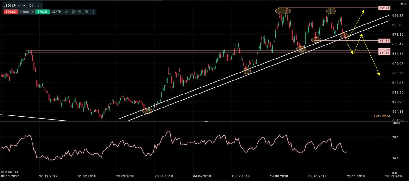Increase trade volume with plus button
Screen dimensions: 409x181
click(32, 12)
